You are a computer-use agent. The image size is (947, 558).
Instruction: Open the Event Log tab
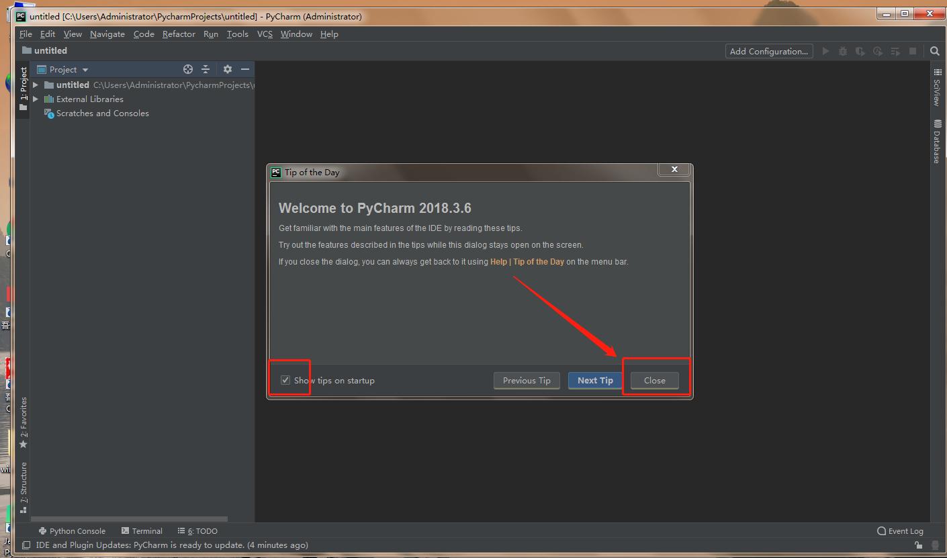[900, 531]
